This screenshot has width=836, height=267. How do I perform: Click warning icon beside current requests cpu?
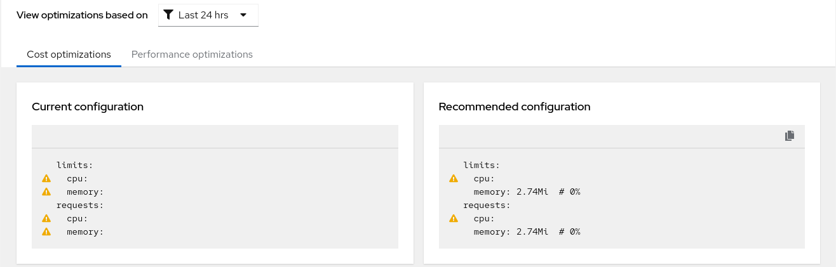click(46, 219)
